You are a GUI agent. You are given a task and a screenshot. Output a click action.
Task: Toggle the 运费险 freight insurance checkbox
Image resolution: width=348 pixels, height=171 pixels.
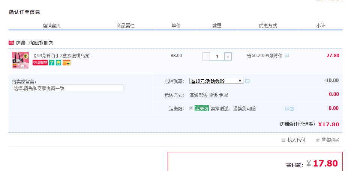pyautogui.click(x=191, y=108)
